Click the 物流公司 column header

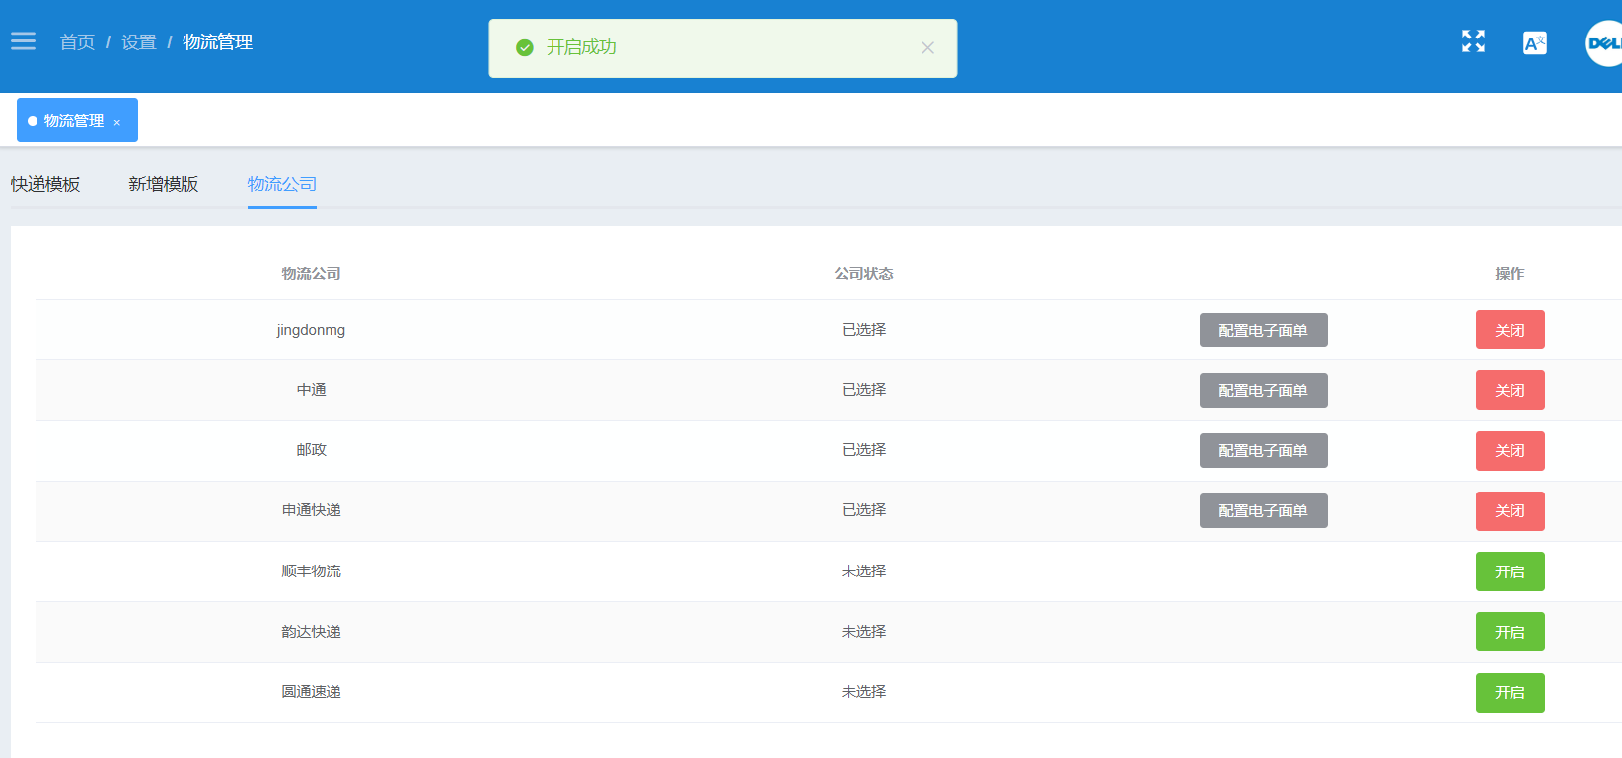tap(312, 273)
